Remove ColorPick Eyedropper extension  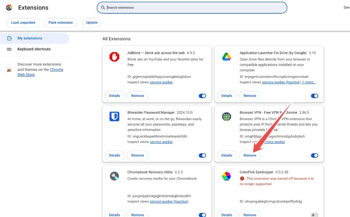point(250,214)
